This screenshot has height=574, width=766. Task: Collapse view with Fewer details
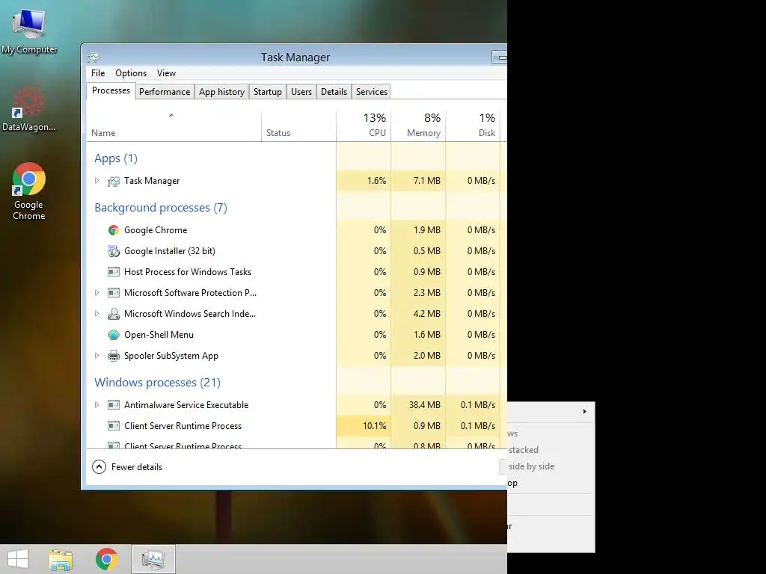coord(127,467)
